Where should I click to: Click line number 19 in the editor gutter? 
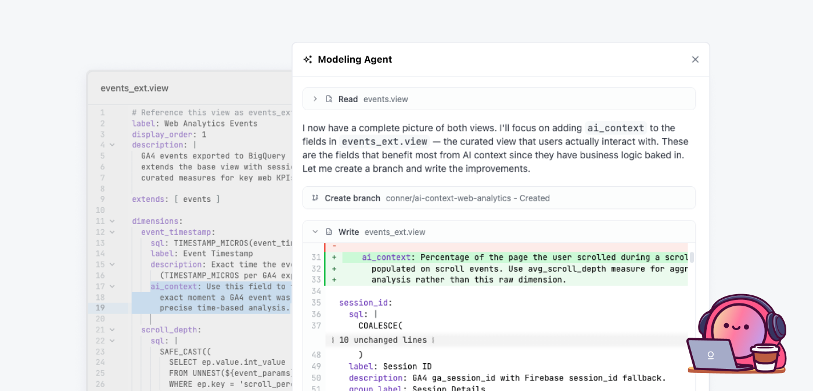(101, 308)
